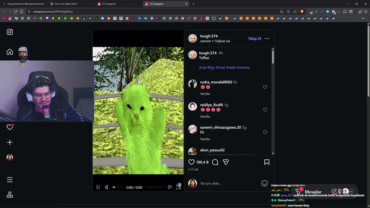The image size is (370, 208).
Task: Save post with the bookmark icon
Action: pyautogui.click(x=267, y=162)
